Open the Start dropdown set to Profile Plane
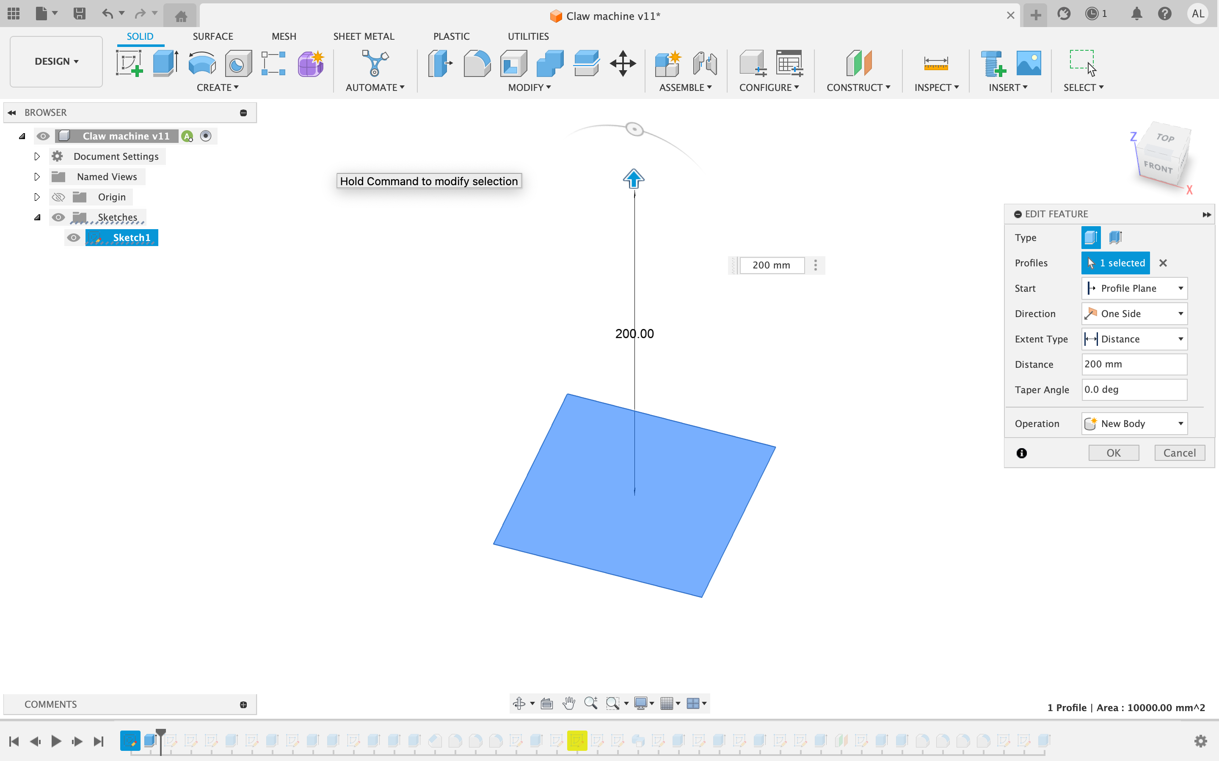This screenshot has height=761, width=1219. click(1134, 288)
